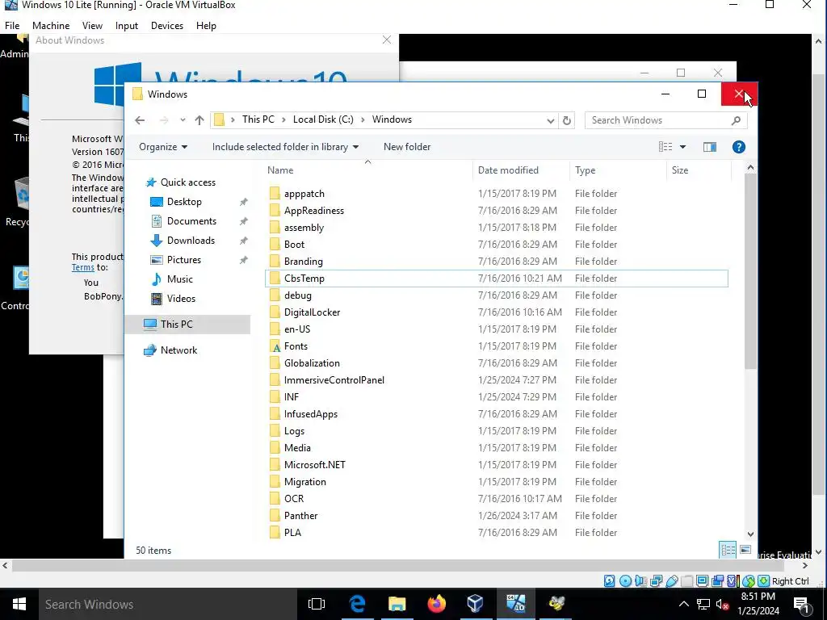
Task: Click the Terms link in About Windows
Action: tap(83, 268)
